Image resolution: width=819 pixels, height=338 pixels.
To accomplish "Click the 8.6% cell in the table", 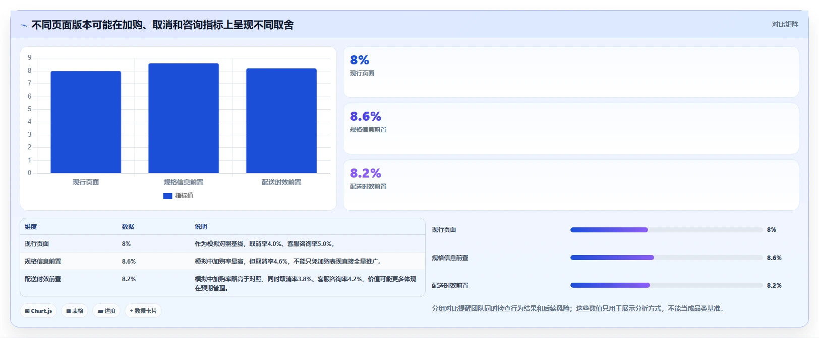I will tap(129, 262).
